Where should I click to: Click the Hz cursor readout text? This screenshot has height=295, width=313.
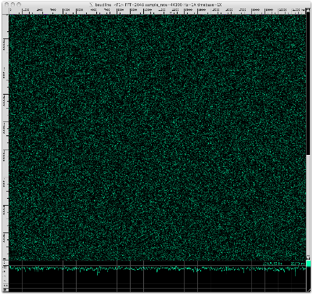pyautogui.click(x=272, y=264)
